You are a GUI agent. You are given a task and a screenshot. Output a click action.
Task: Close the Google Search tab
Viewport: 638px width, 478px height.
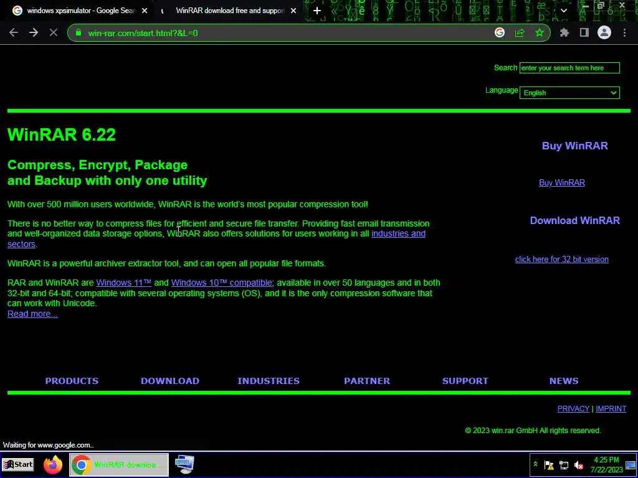(145, 11)
